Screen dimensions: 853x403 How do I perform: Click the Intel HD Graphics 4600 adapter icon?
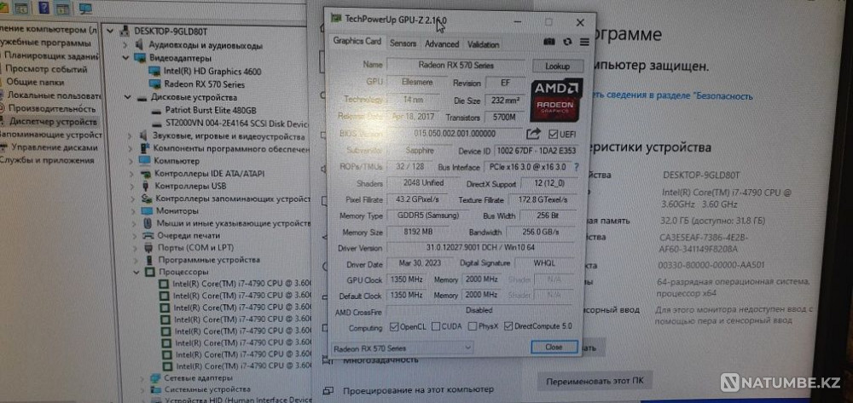[155, 72]
